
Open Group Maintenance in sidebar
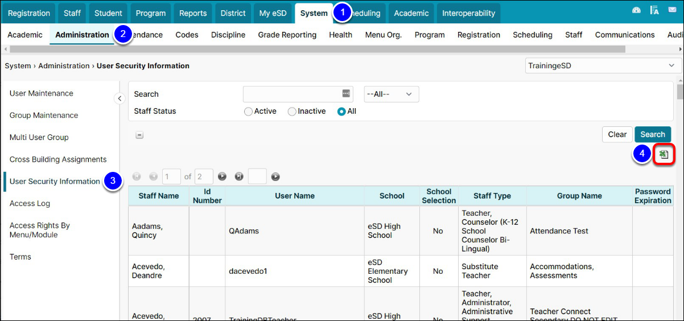[x=44, y=116]
